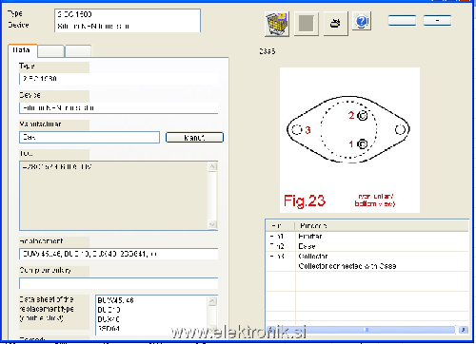Click the 'Collector connected with Case' text
Image resolution: width=476 pixels, height=344 pixels.
(x=347, y=266)
